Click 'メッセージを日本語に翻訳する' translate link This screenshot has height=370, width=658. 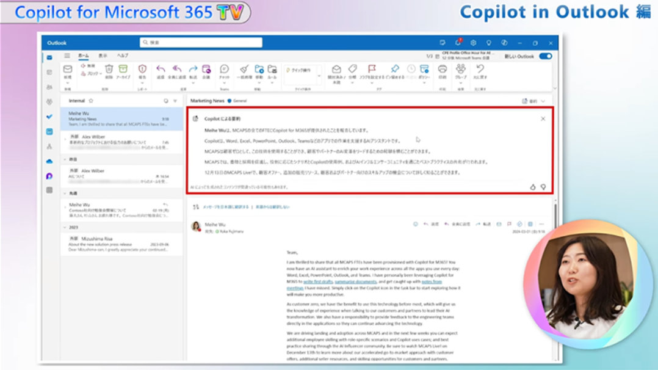(225, 207)
